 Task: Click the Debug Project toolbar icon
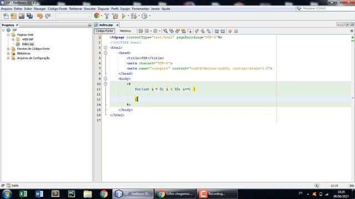[134, 16]
